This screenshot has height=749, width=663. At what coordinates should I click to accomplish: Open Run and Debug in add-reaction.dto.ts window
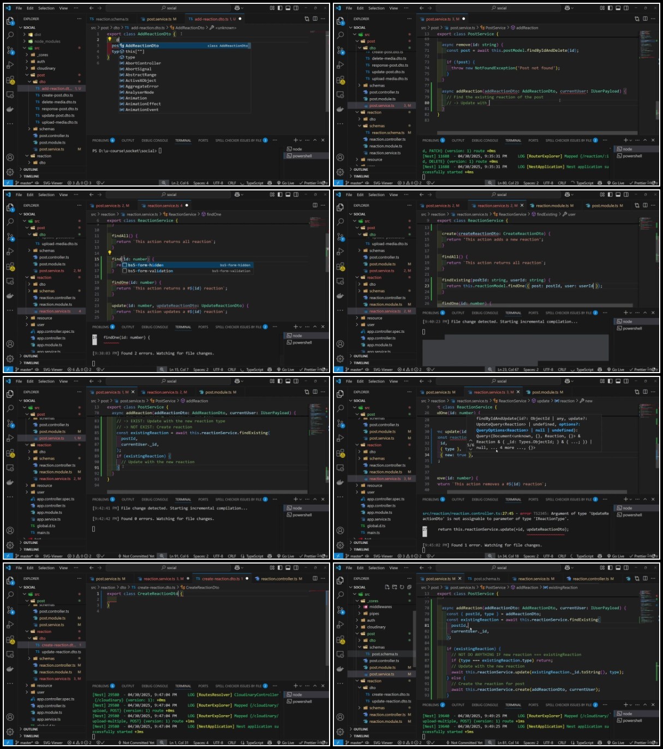[10, 65]
